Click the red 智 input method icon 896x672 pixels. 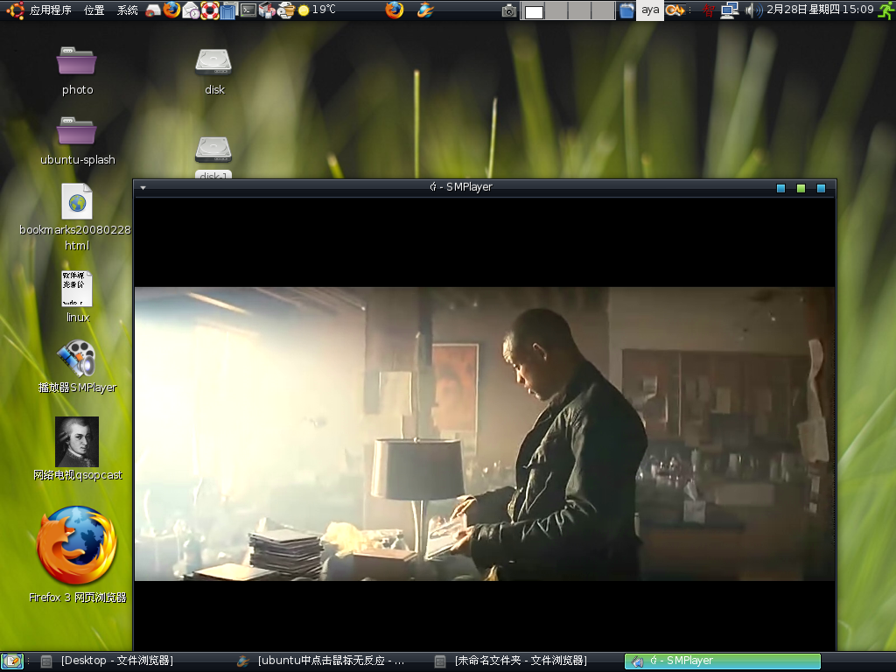[x=709, y=10]
